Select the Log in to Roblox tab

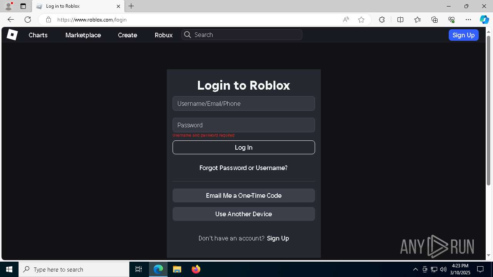pyautogui.click(x=78, y=6)
